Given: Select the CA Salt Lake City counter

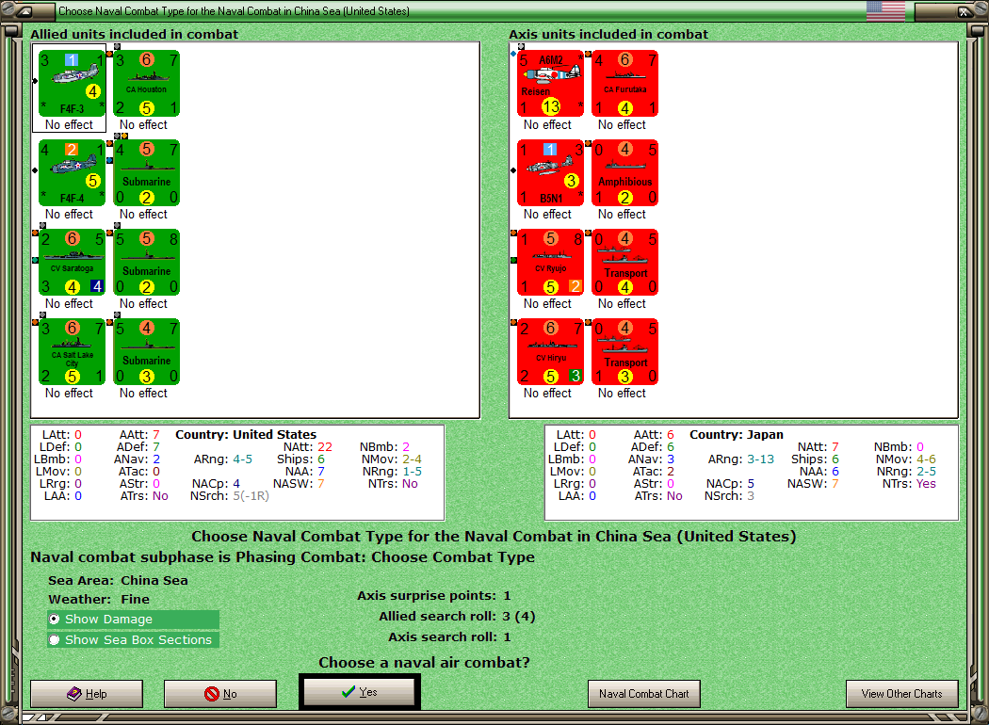Looking at the screenshot, I should click(x=72, y=352).
